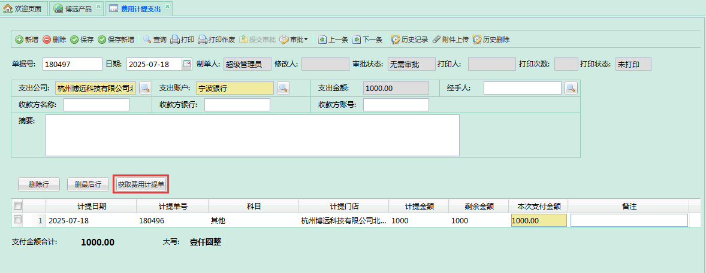The height and width of the screenshot is (273, 706).
Task: Go to 下一条 next record
Action: 367,40
